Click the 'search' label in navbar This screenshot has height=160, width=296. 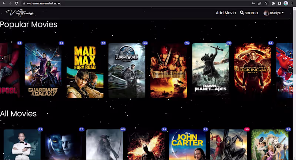point(251,13)
